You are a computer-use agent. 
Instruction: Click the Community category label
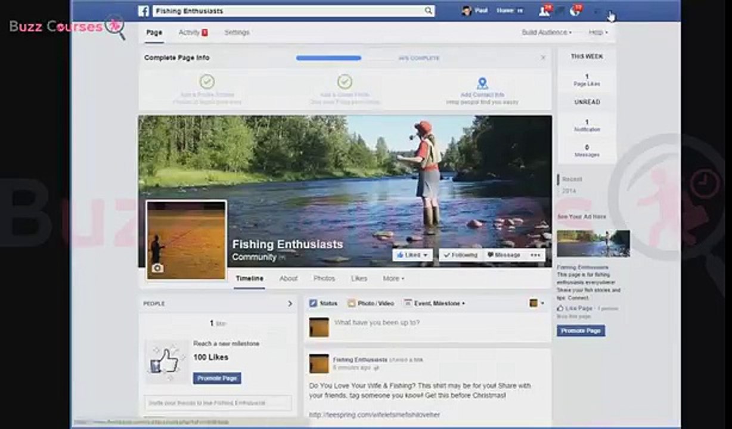pos(255,257)
